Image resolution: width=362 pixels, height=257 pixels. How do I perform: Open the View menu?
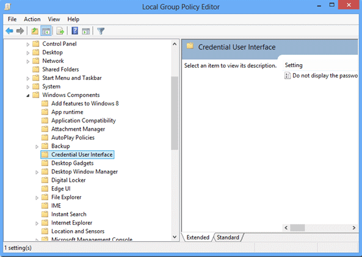pyautogui.click(x=54, y=19)
